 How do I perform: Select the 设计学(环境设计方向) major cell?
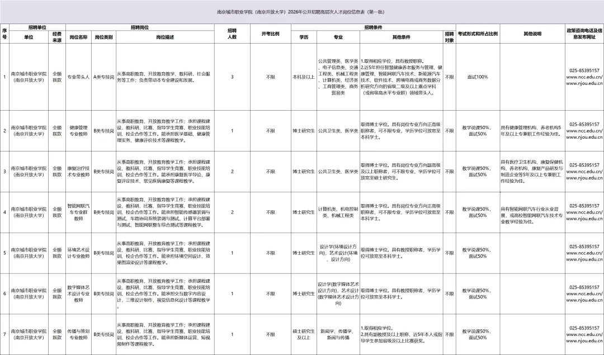click(x=338, y=253)
